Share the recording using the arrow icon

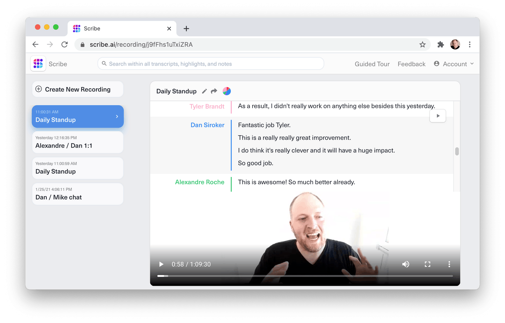click(214, 91)
